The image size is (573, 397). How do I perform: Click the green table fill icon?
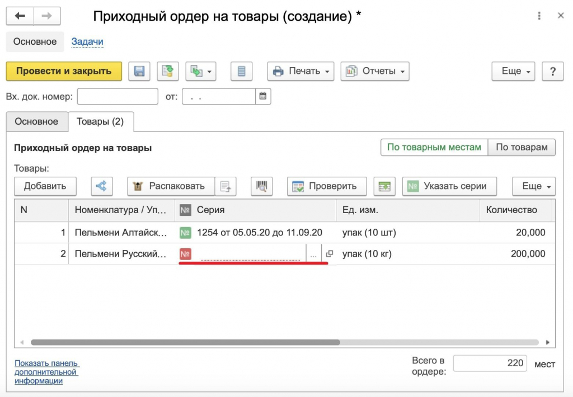coord(384,186)
